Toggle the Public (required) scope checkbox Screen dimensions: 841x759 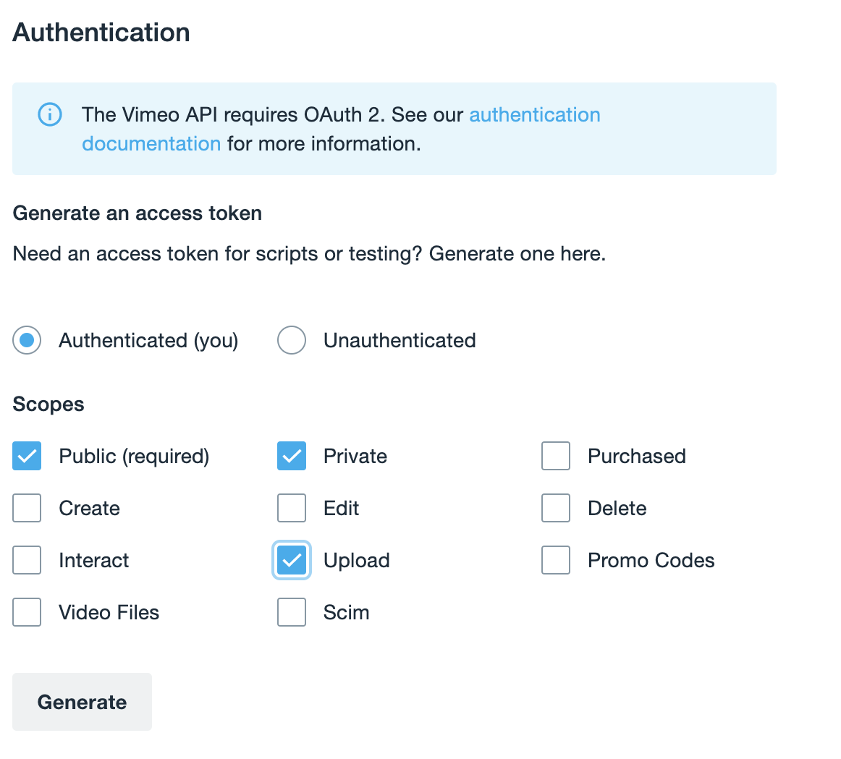click(x=27, y=456)
